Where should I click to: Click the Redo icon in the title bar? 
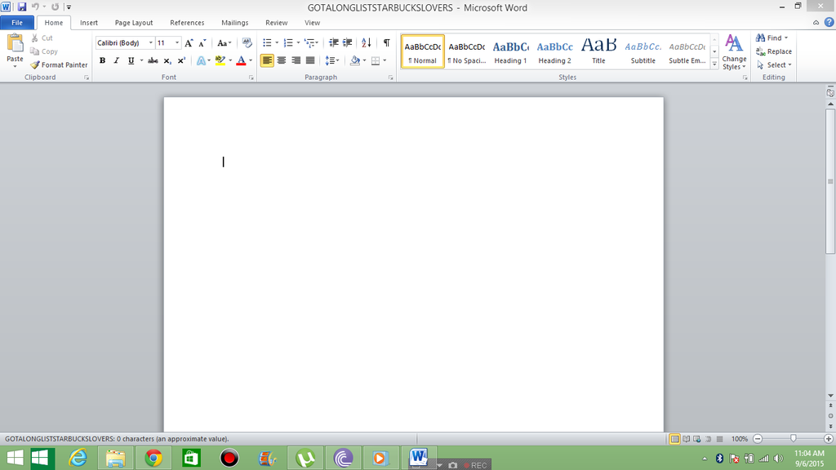click(55, 7)
